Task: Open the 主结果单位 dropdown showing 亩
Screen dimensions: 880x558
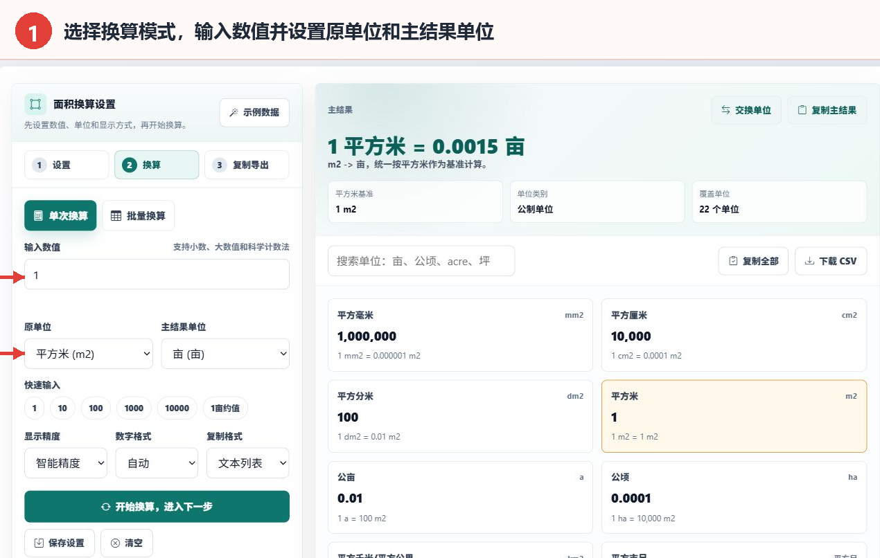Action: click(225, 354)
